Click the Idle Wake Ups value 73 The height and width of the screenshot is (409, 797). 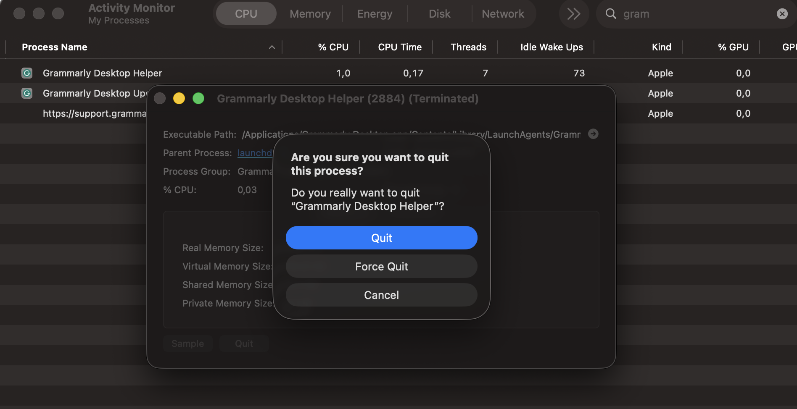[579, 73]
